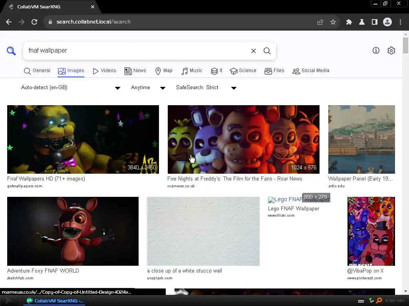Switch to the Music tab
The width and height of the screenshot is (409, 306).
192,71
